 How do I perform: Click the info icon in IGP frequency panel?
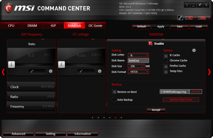51,71
